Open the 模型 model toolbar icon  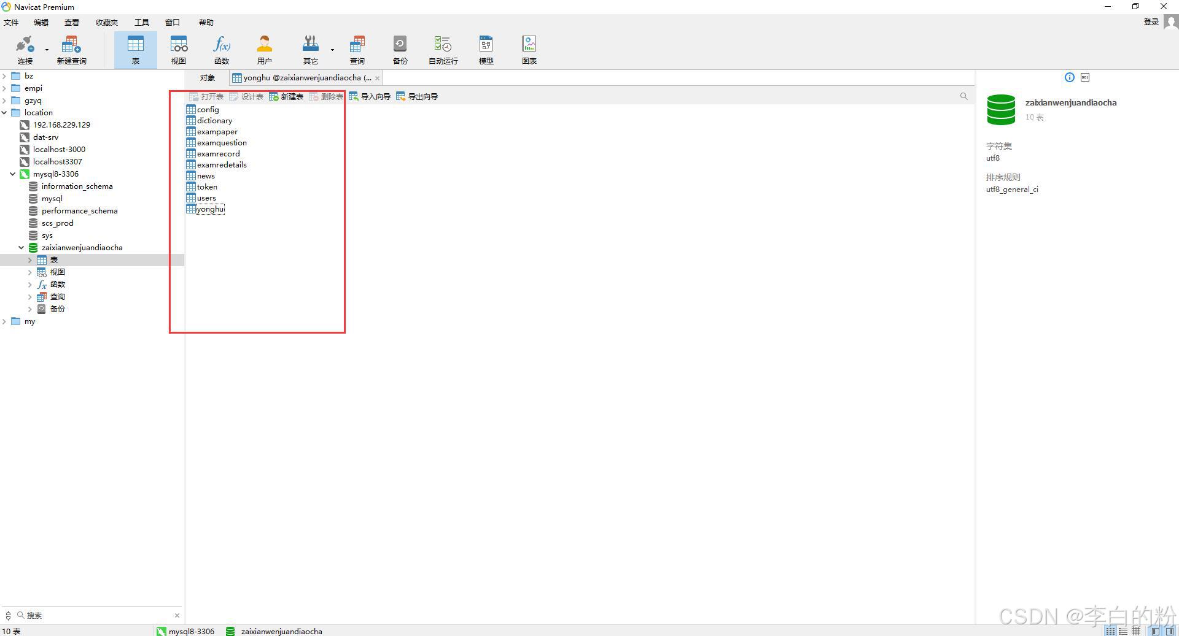(486, 50)
